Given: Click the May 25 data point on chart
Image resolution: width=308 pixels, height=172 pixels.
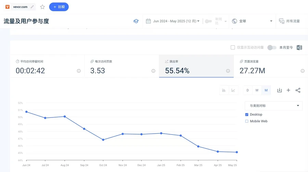Looking at the screenshot, I should [x=237, y=152].
